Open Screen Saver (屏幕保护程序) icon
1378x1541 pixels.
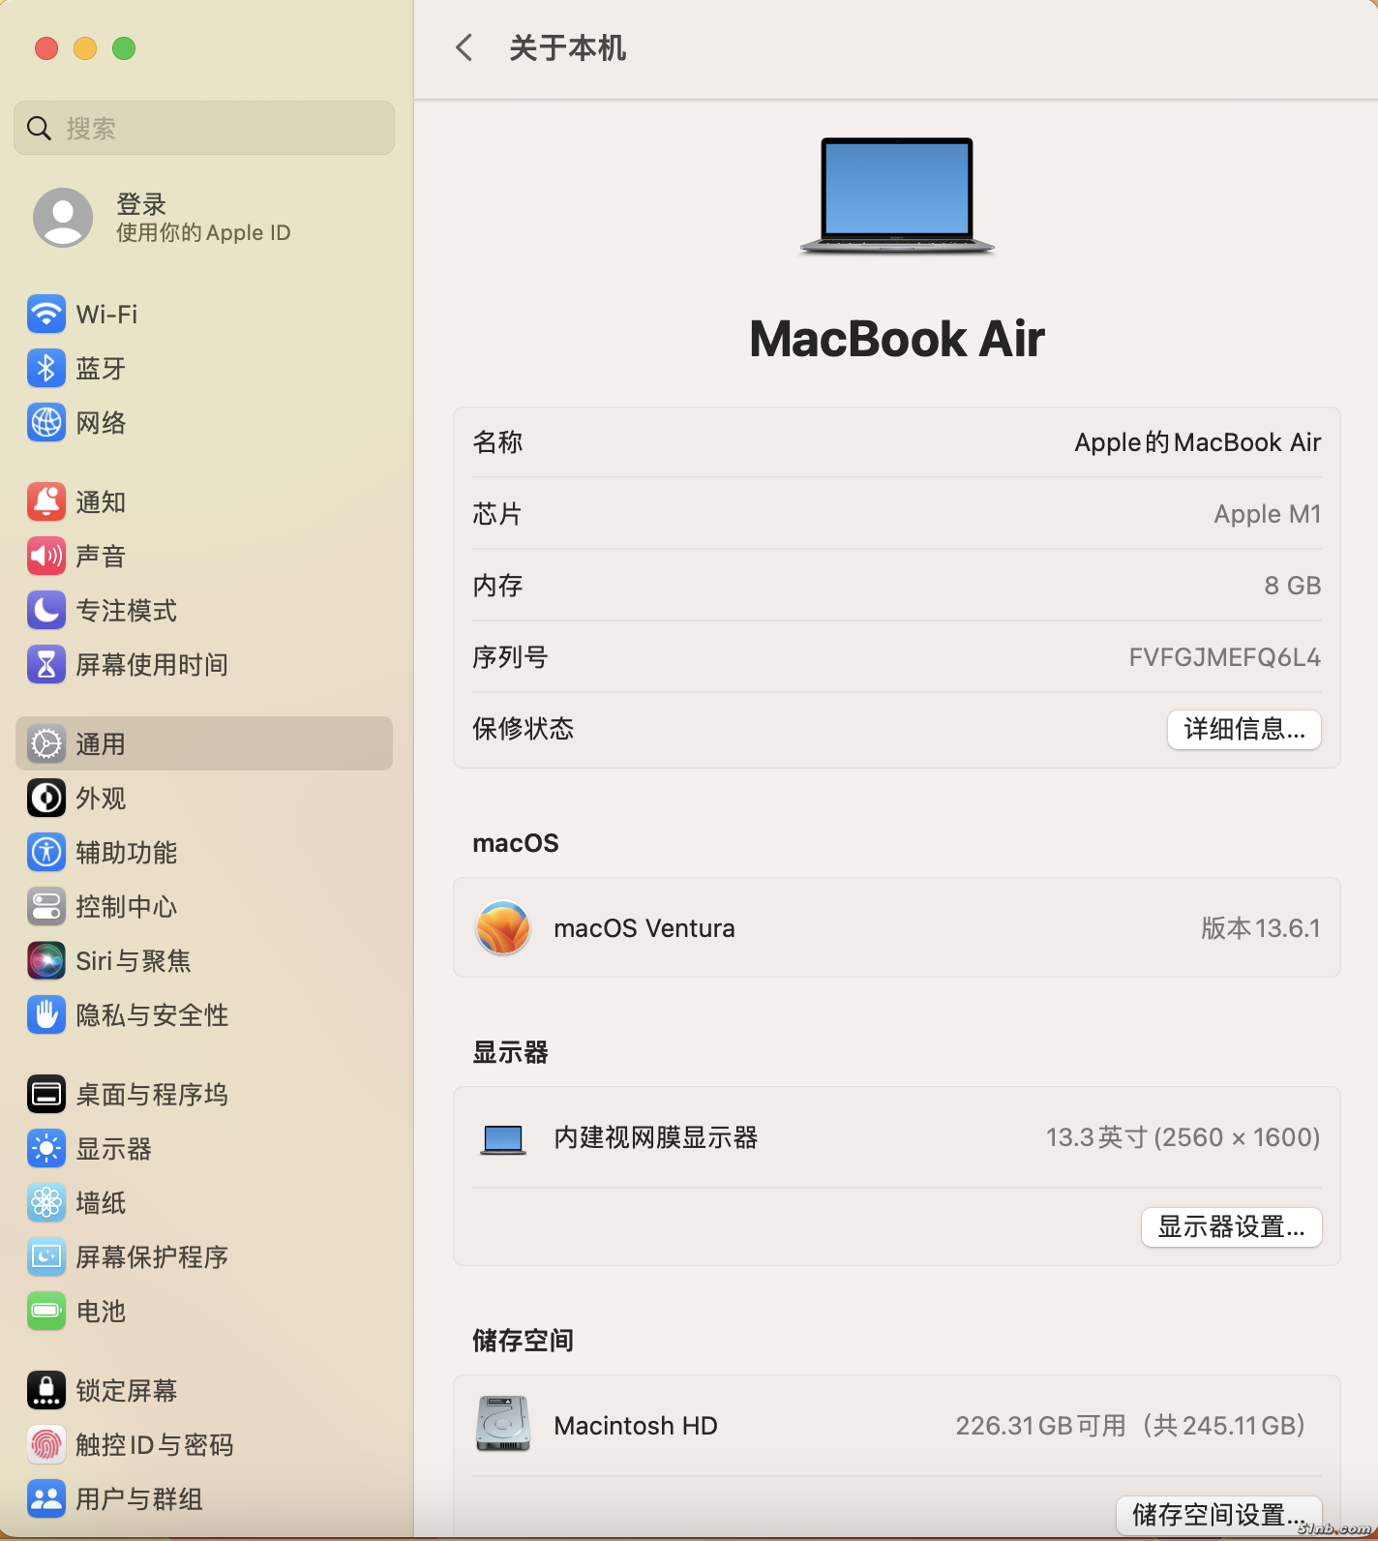pyautogui.click(x=46, y=1257)
